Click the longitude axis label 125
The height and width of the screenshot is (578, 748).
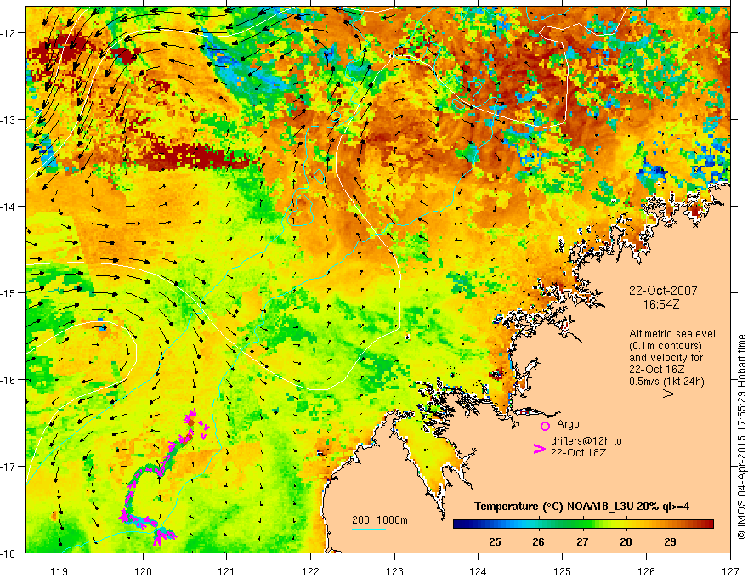click(x=563, y=571)
